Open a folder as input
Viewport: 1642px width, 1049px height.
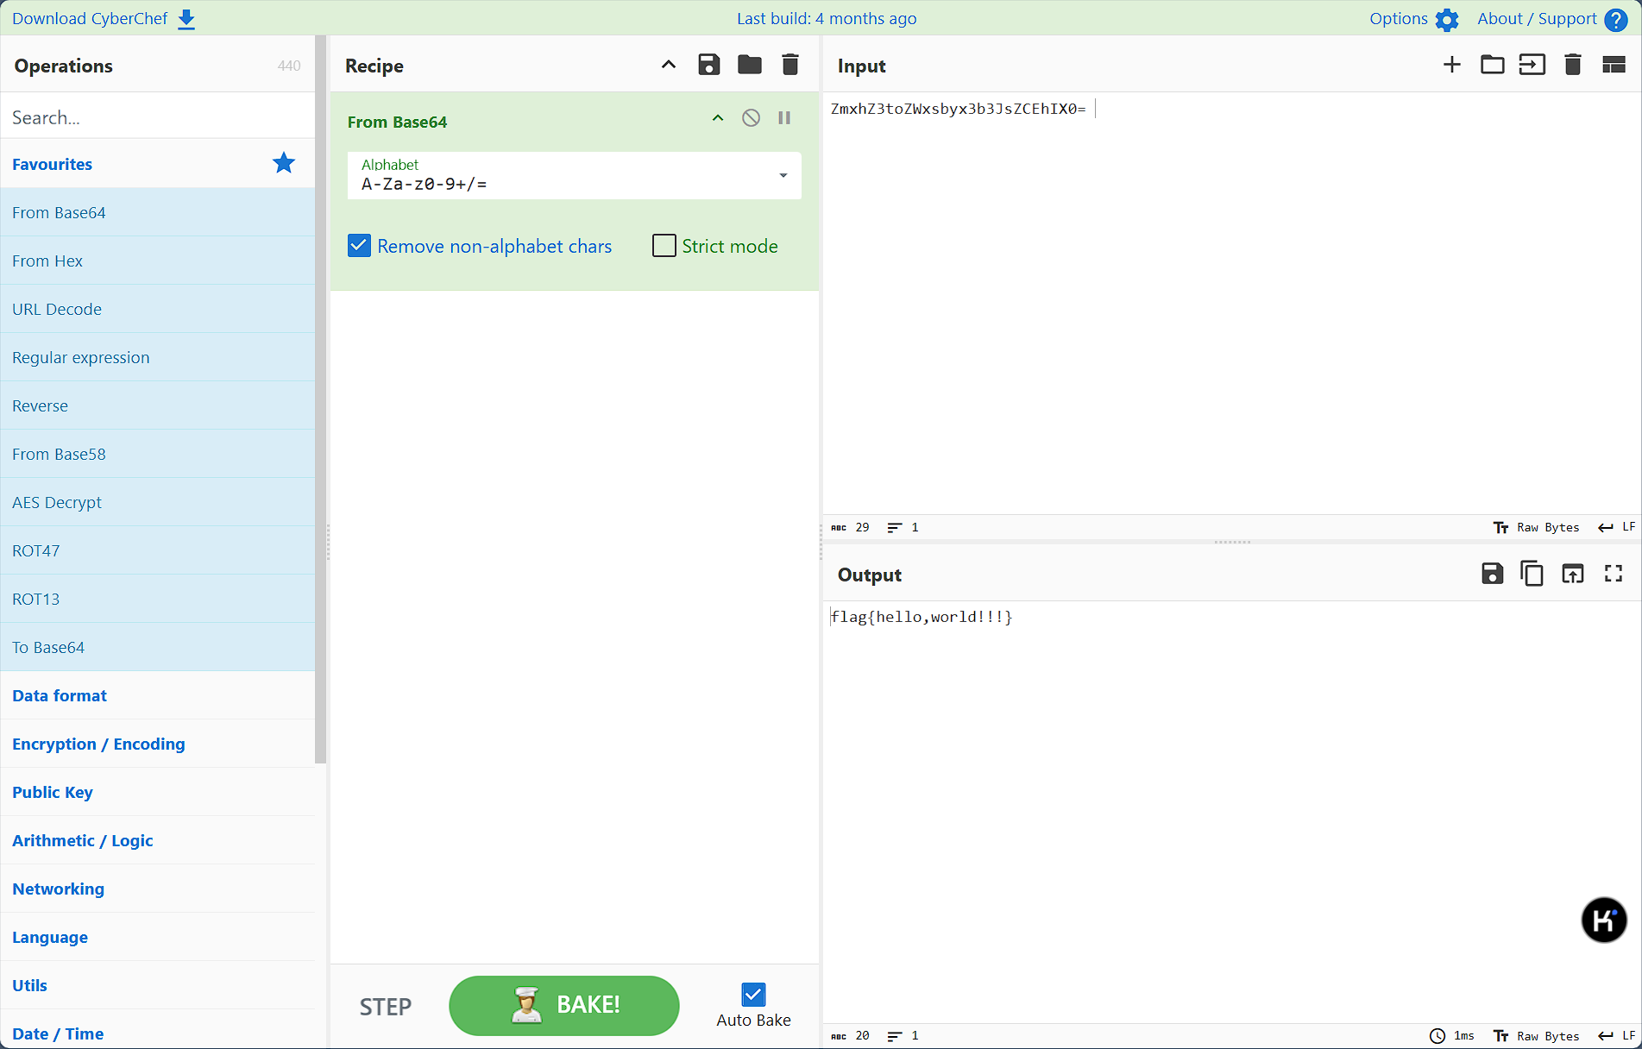click(1493, 65)
